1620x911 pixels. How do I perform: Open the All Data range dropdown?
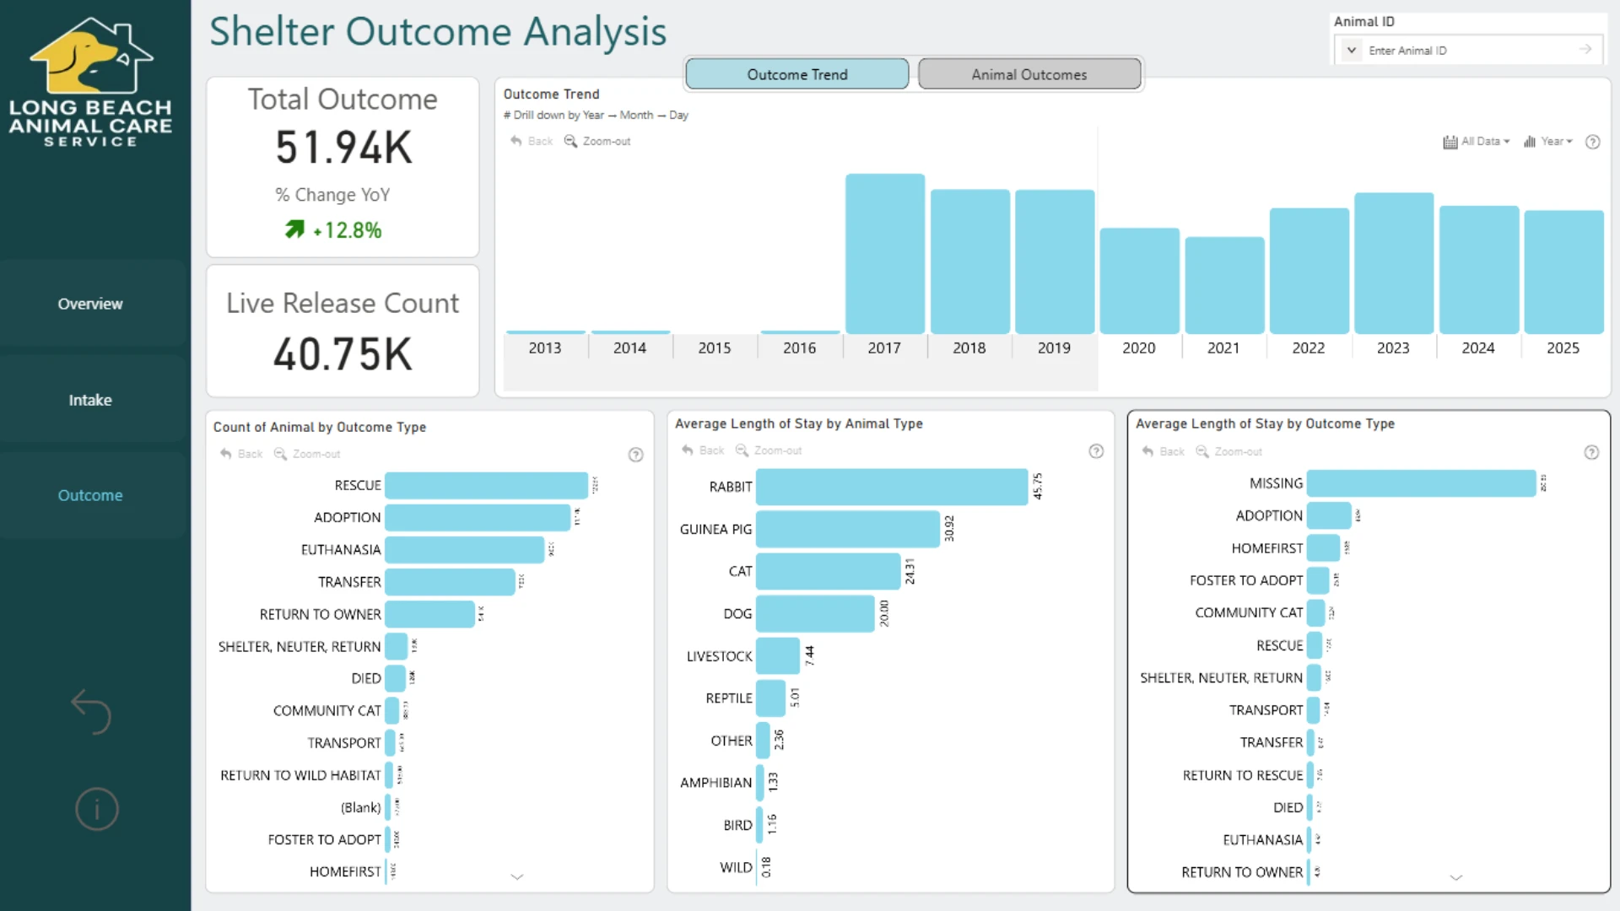click(x=1477, y=142)
